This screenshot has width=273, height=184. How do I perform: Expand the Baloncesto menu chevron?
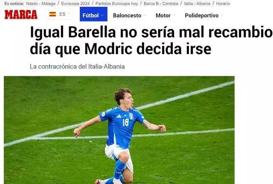(x=144, y=15)
